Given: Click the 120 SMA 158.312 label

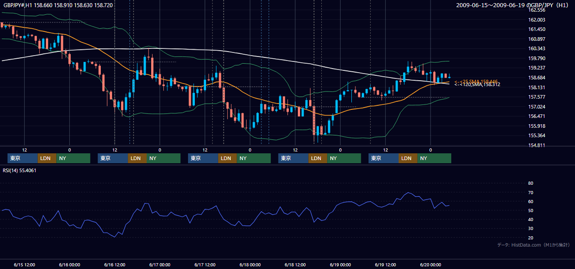Looking at the screenshot, I should pos(477,84).
